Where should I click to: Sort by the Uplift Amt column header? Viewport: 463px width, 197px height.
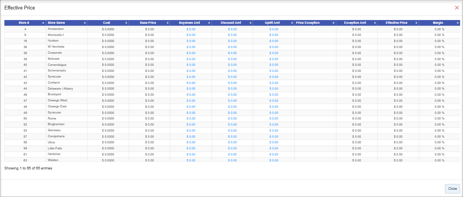pos(273,23)
